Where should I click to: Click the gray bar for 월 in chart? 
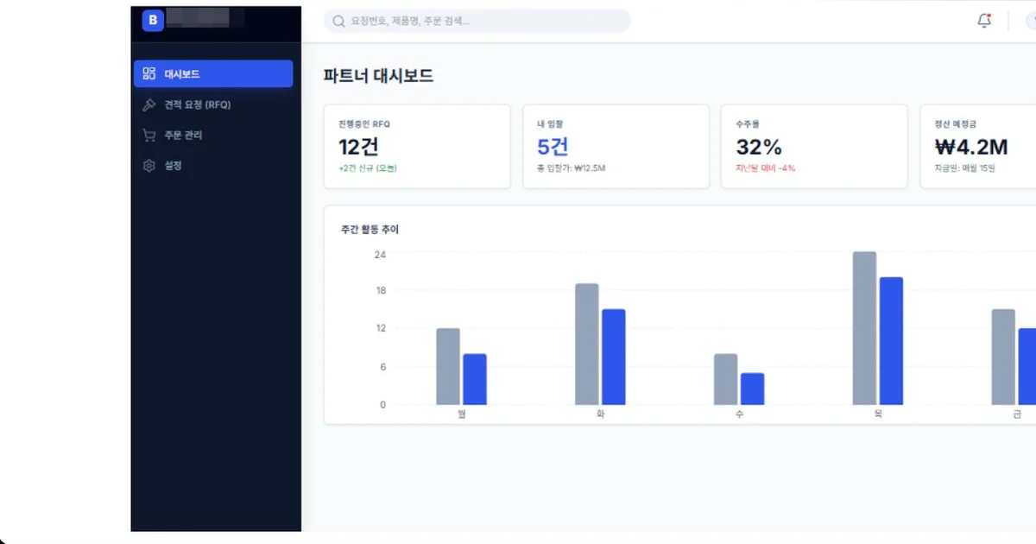[x=448, y=366]
